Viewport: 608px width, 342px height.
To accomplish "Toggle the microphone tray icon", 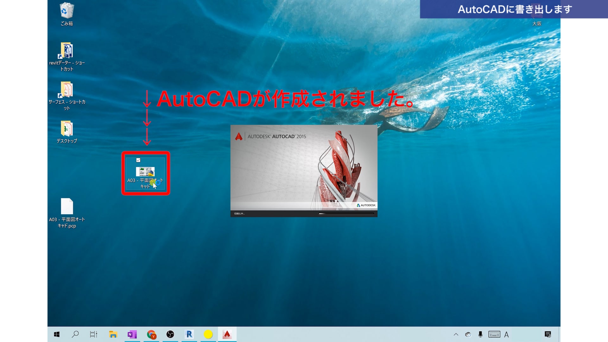I will (480, 334).
